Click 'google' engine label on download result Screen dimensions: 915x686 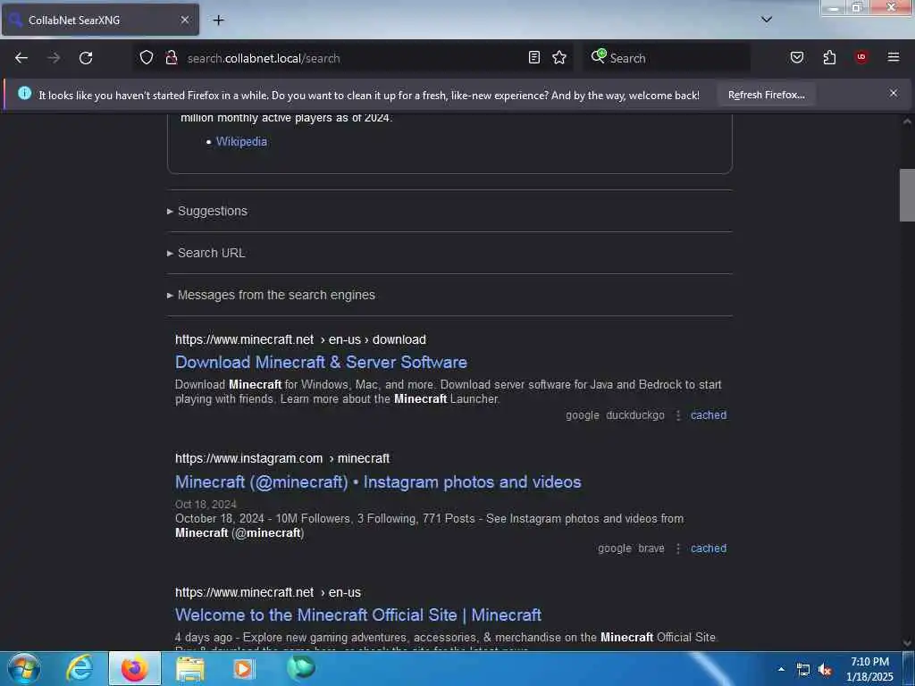coord(583,415)
